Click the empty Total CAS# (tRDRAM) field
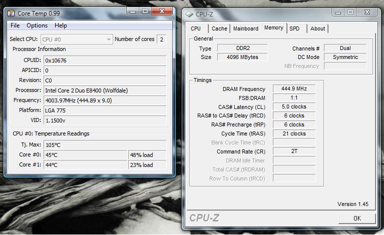The height and width of the screenshot is (235, 384). pos(294,169)
